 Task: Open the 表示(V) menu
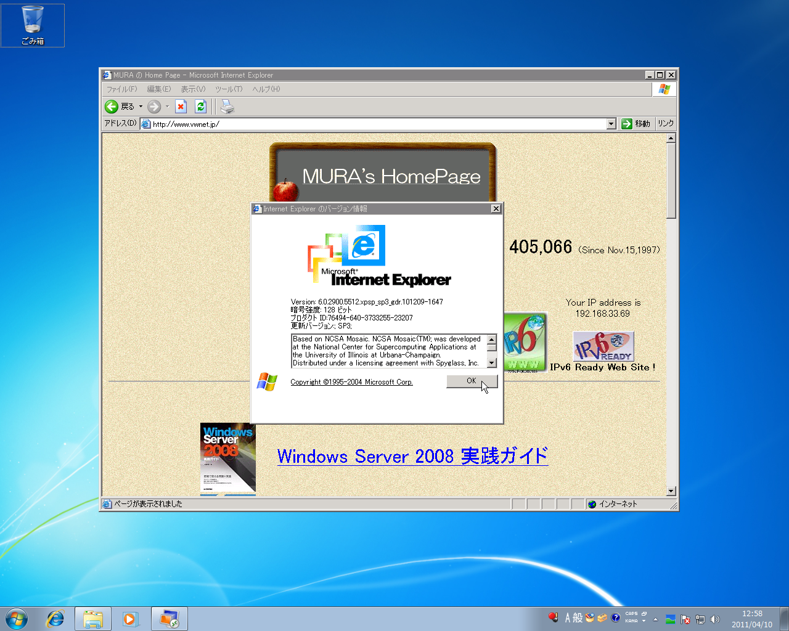coord(192,89)
